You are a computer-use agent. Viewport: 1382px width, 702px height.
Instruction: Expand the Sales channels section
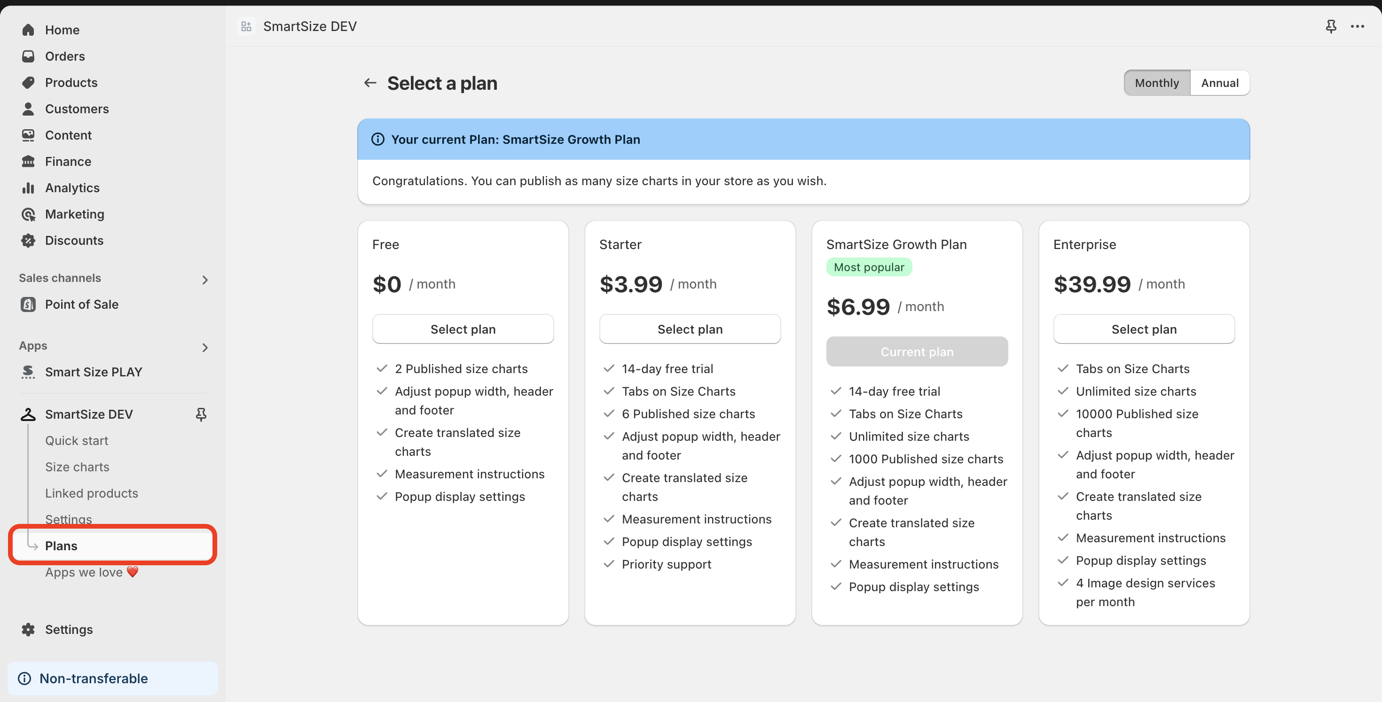pyautogui.click(x=204, y=280)
